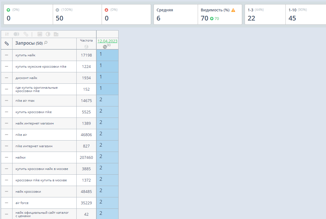
Task: Select query 'купить мужские кроссовки nike'
Action: point(41,67)
